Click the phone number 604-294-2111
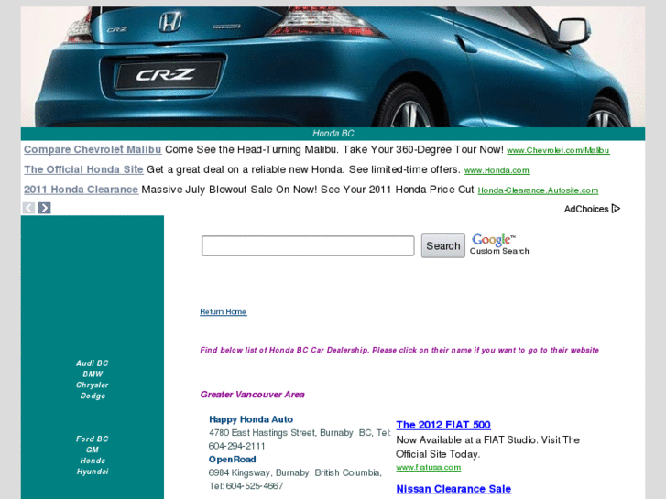 point(236,446)
